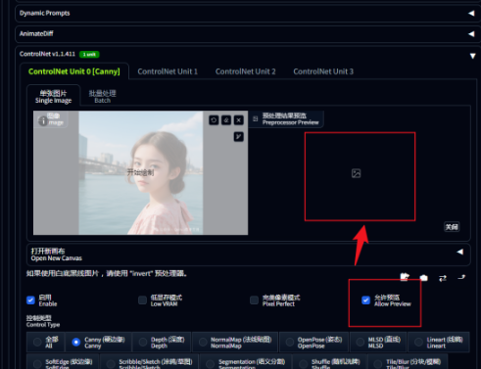Click the ControlNet v1.1.411 title text

coord(47,54)
